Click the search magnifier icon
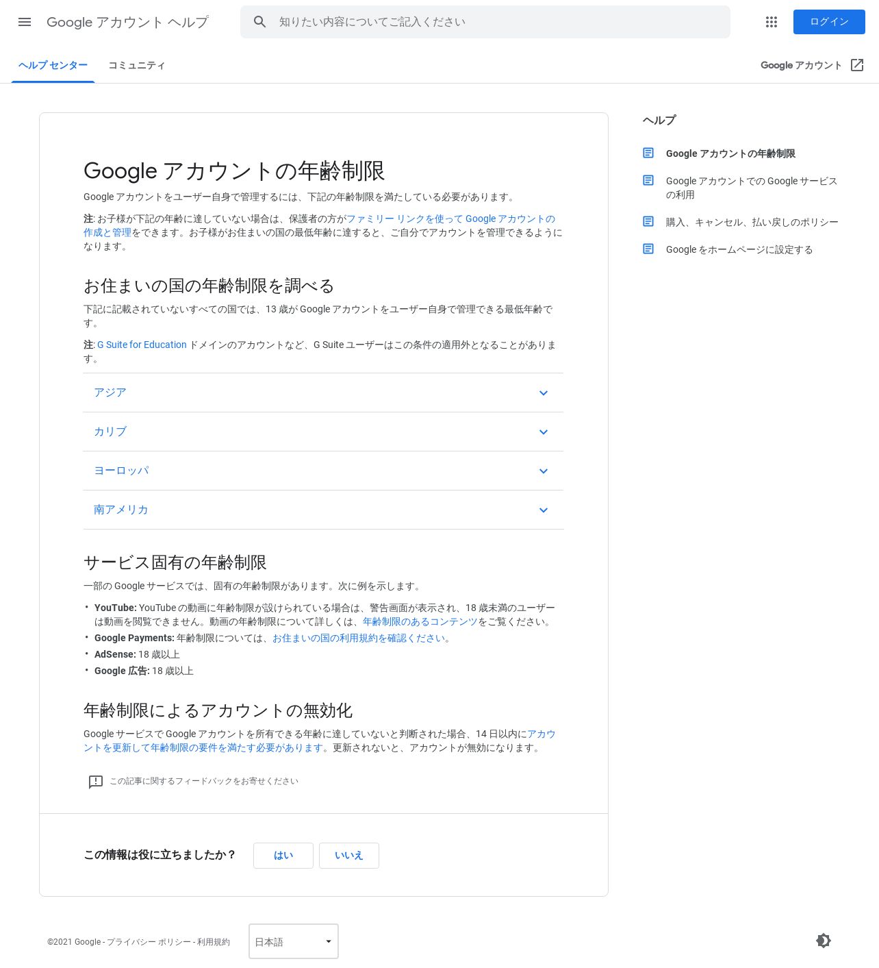The image size is (879, 968). 259,22
